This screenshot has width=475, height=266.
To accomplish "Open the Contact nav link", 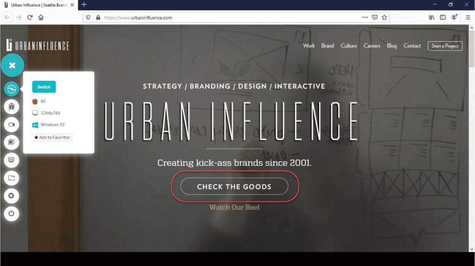I will pos(412,46).
